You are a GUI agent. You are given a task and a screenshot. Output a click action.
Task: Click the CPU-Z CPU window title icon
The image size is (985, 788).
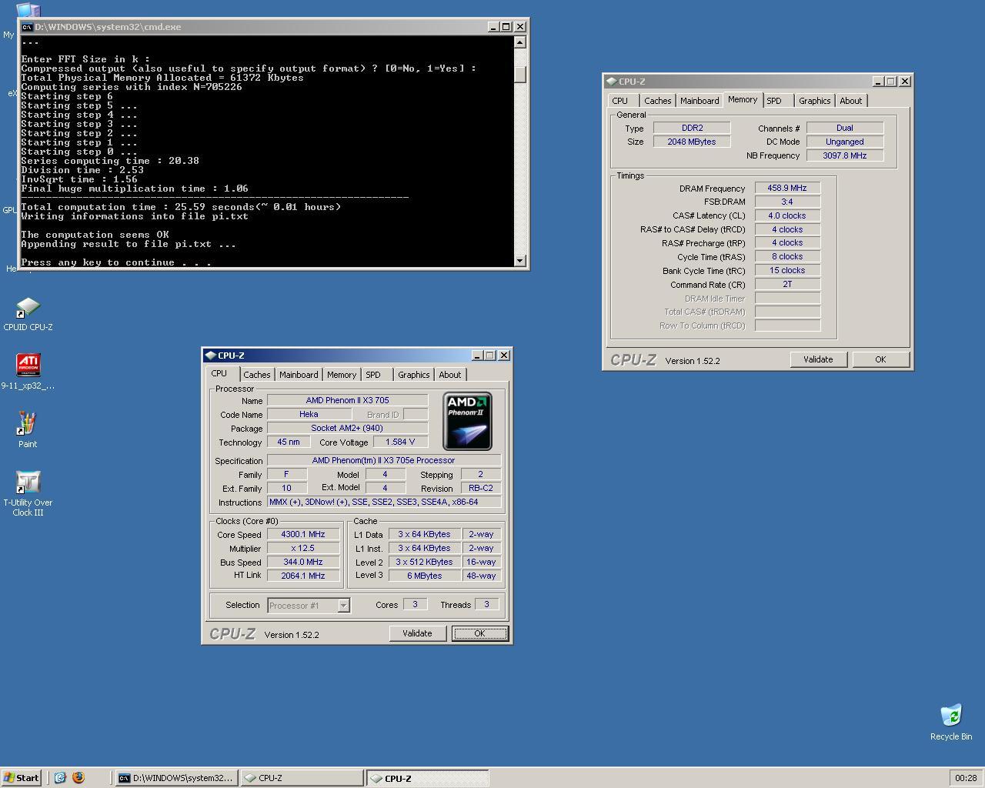(210, 355)
